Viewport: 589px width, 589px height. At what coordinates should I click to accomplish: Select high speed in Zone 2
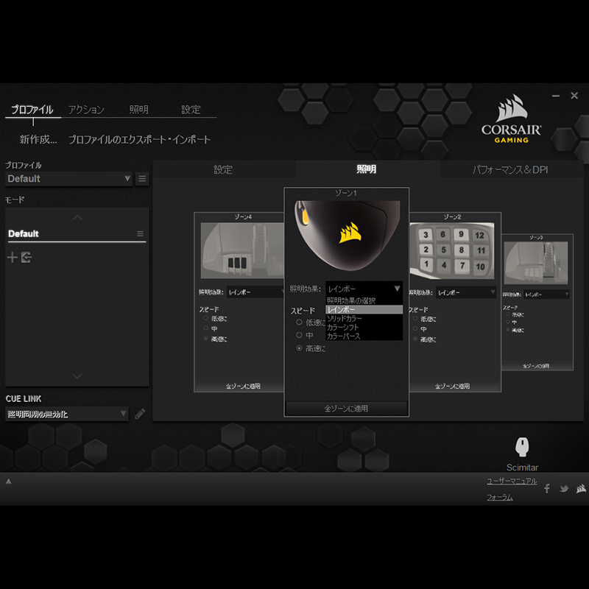(x=415, y=339)
